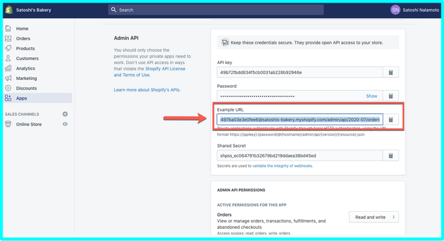Click the SALES CHANNELS heading
This screenshot has height=241, width=444.
pos(22,114)
